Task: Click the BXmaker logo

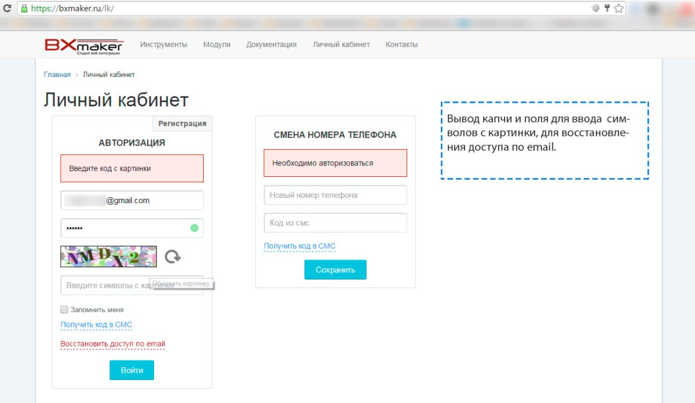Action: 84,44
